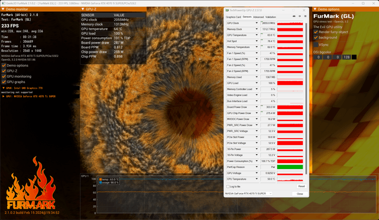
Task: Click the temp 63.0 °C graph legend
Action: click(109, 180)
